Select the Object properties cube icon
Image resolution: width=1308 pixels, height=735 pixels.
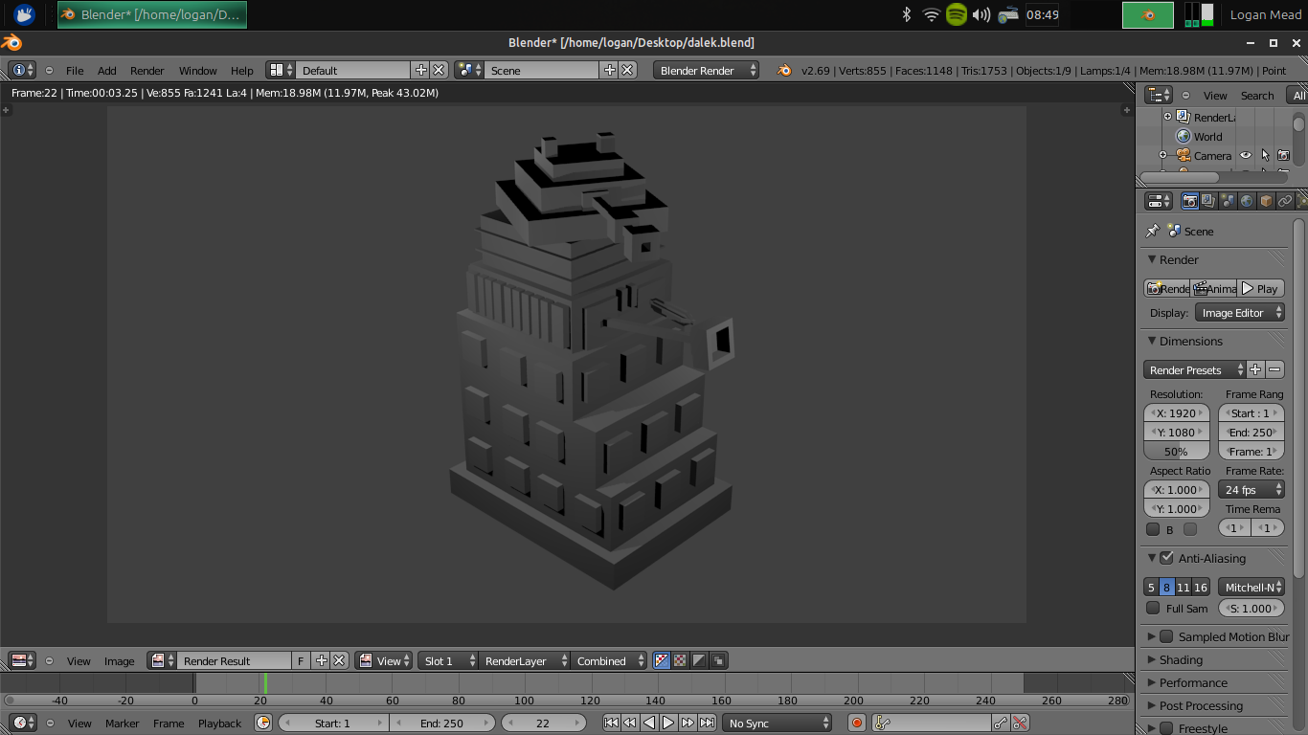click(1265, 201)
